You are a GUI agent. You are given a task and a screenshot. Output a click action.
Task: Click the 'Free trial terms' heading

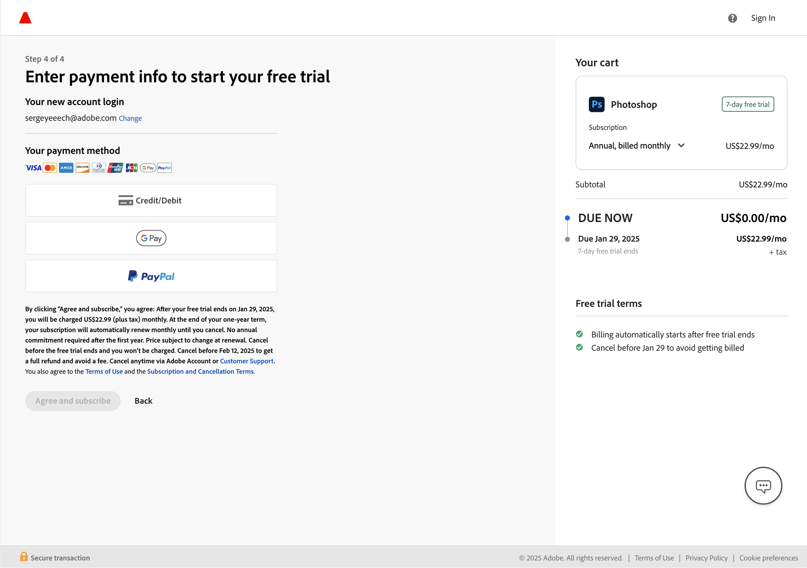(x=608, y=303)
